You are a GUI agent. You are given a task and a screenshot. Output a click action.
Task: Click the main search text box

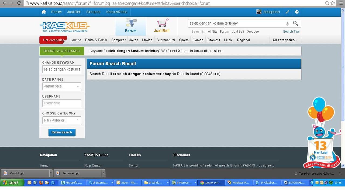coord(236,23)
